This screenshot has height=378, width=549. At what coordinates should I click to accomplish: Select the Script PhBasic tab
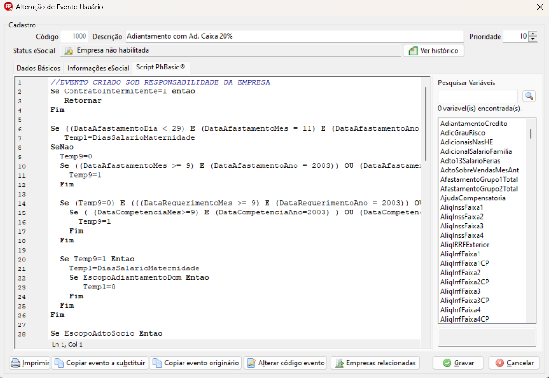[x=161, y=67]
